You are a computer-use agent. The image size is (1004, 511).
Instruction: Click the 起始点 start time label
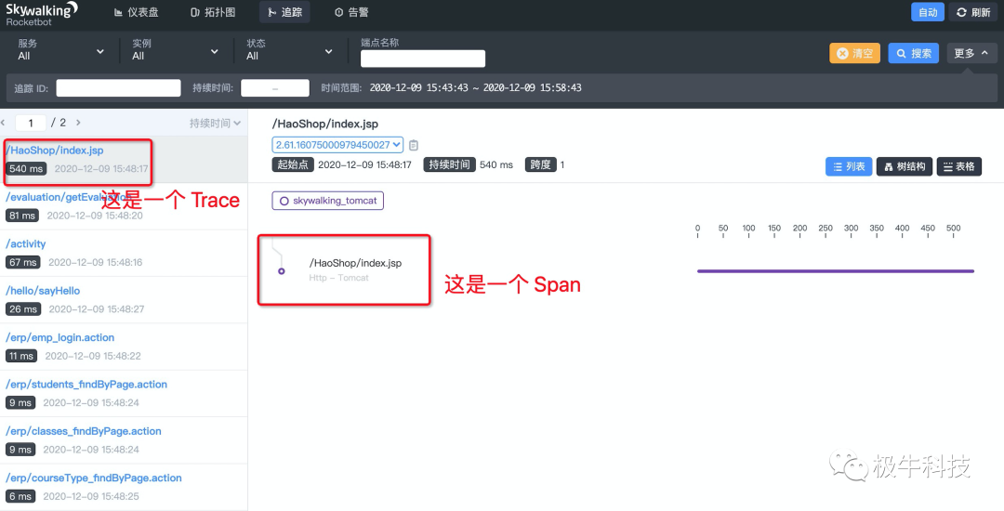click(293, 164)
